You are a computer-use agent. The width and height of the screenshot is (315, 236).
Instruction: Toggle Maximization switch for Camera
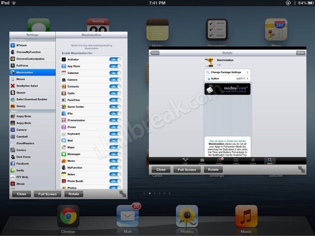(x=115, y=80)
